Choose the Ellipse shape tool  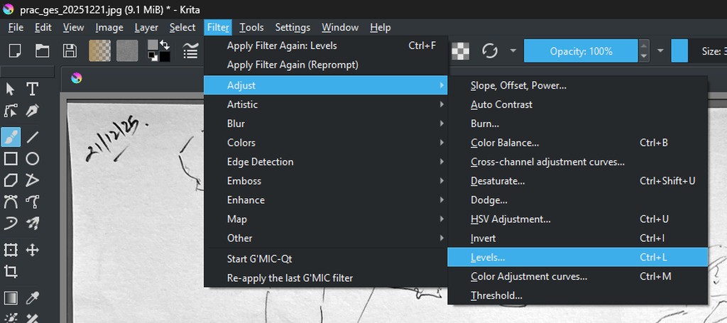(32, 158)
